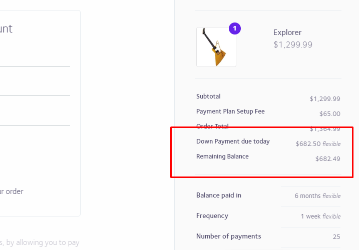Select the Balance paid in 6 months value
359x250 pixels.
pyautogui.click(x=307, y=196)
